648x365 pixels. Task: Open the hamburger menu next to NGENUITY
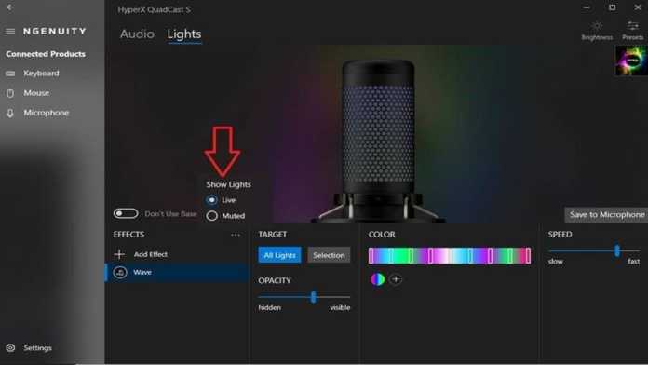click(x=10, y=31)
